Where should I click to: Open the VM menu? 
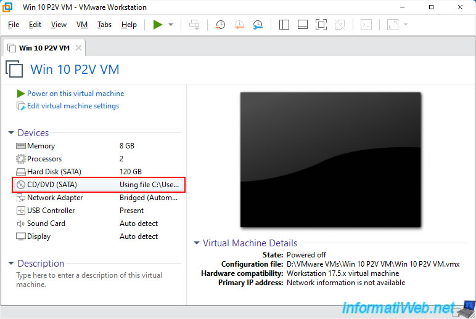82,25
